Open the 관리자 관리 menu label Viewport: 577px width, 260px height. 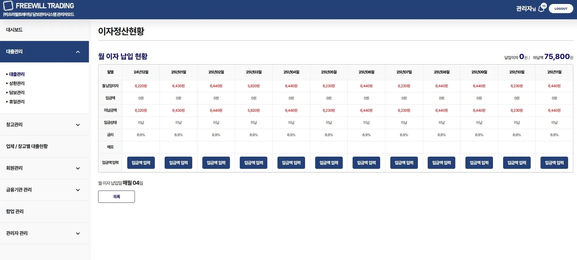click(x=17, y=233)
